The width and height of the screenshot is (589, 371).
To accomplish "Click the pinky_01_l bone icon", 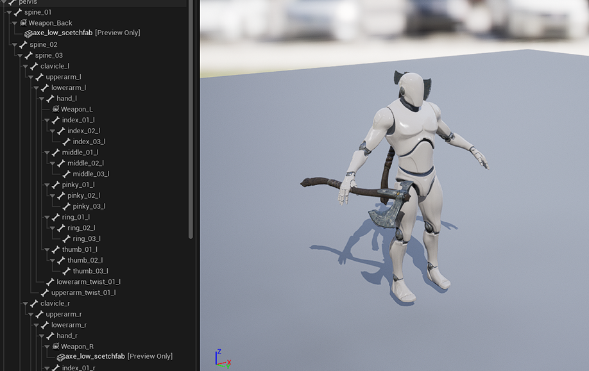I will tap(56, 185).
